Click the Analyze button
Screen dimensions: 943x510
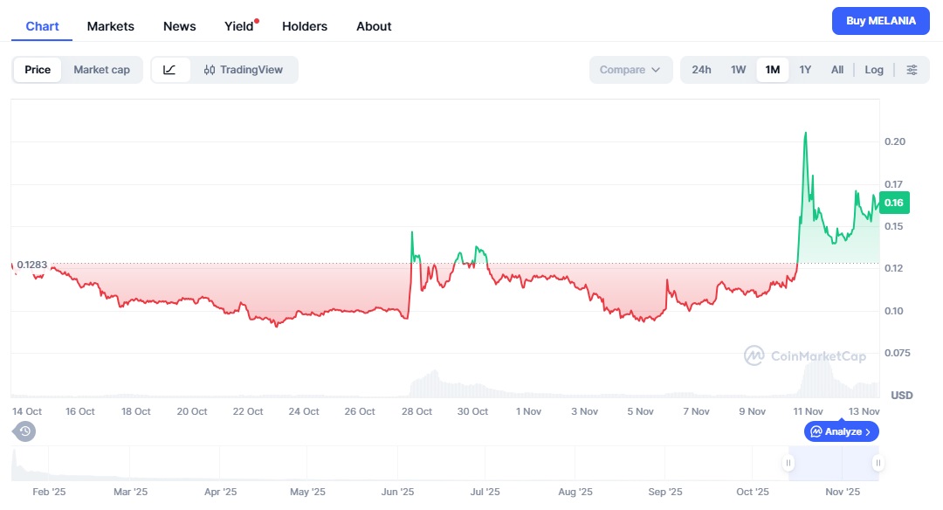[x=842, y=431]
